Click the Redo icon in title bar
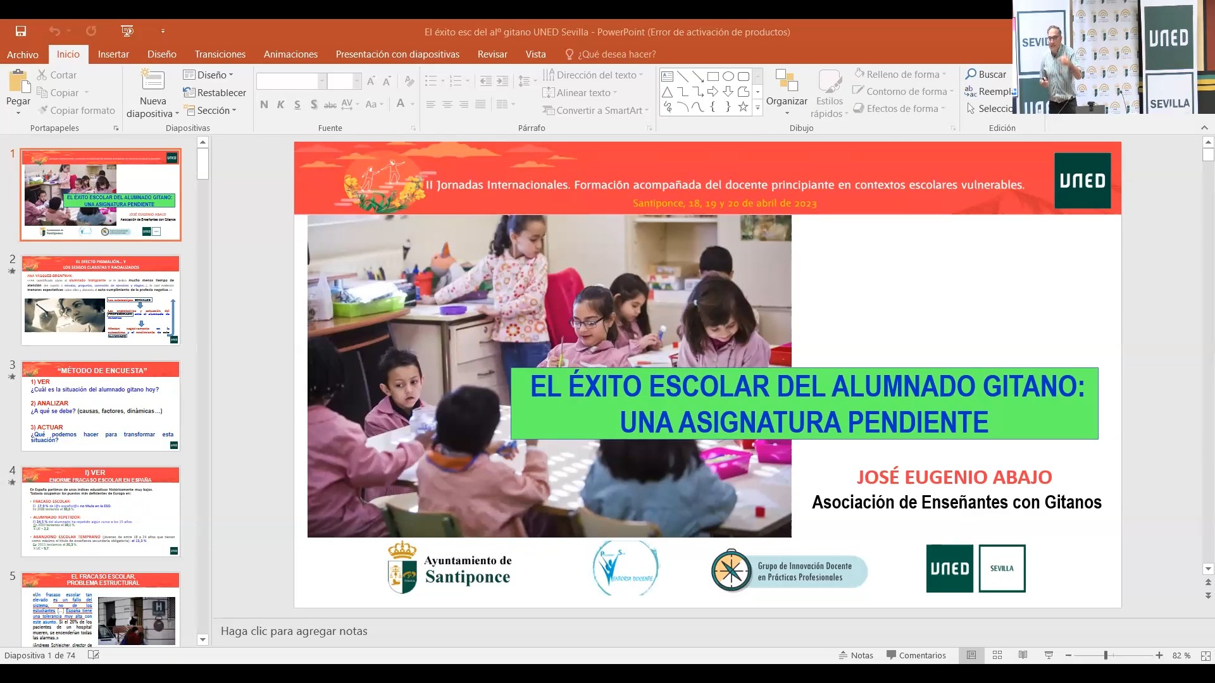This screenshot has height=683, width=1215. pyautogui.click(x=91, y=31)
